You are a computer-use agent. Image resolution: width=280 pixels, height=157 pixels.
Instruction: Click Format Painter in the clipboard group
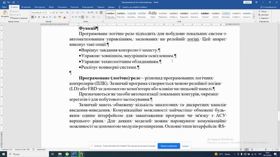pyautogui.click(x=19, y=18)
